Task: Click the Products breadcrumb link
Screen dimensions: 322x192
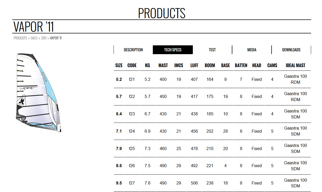Action: (x=20, y=38)
